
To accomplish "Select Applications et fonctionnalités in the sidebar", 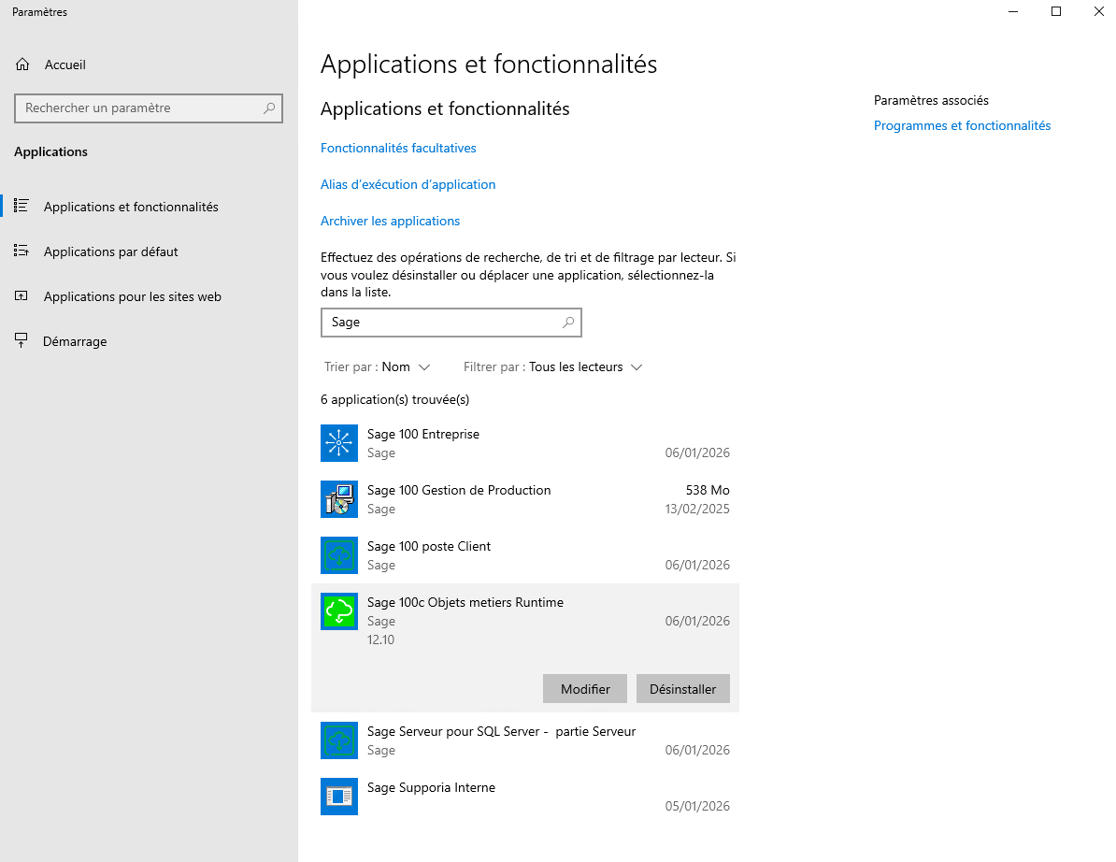I will (x=131, y=207).
